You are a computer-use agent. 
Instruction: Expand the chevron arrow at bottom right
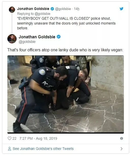point(121,149)
